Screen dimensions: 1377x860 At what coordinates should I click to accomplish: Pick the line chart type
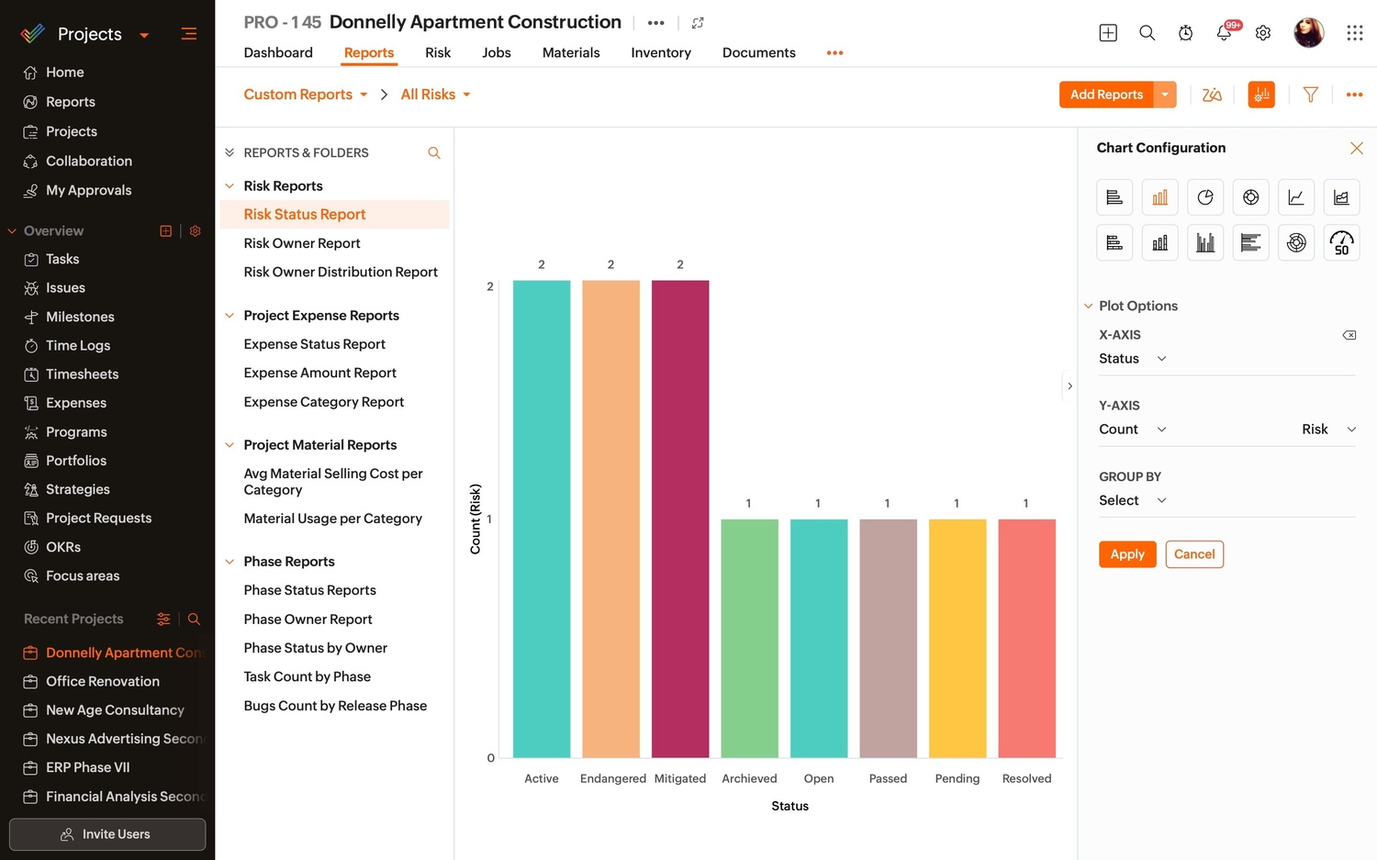pyautogui.click(x=1295, y=197)
